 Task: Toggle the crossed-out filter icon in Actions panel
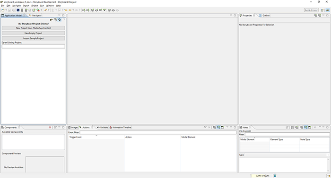coord(215,127)
